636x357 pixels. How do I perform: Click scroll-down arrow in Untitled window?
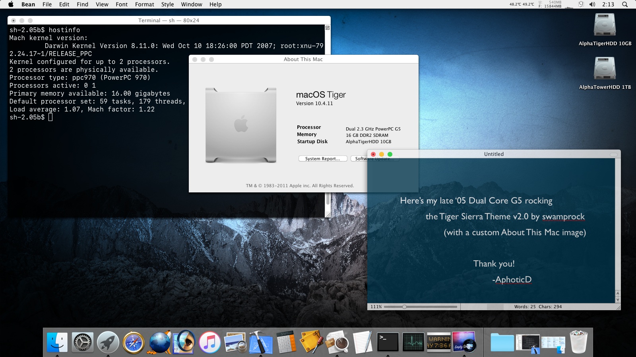pyautogui.click(x=618, y=300)
